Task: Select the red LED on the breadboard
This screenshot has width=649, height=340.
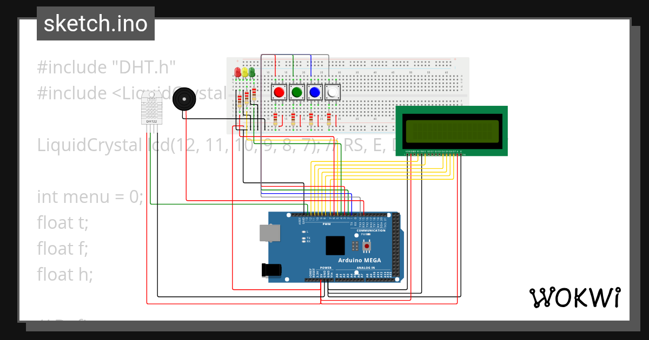Action: [237, 72]
